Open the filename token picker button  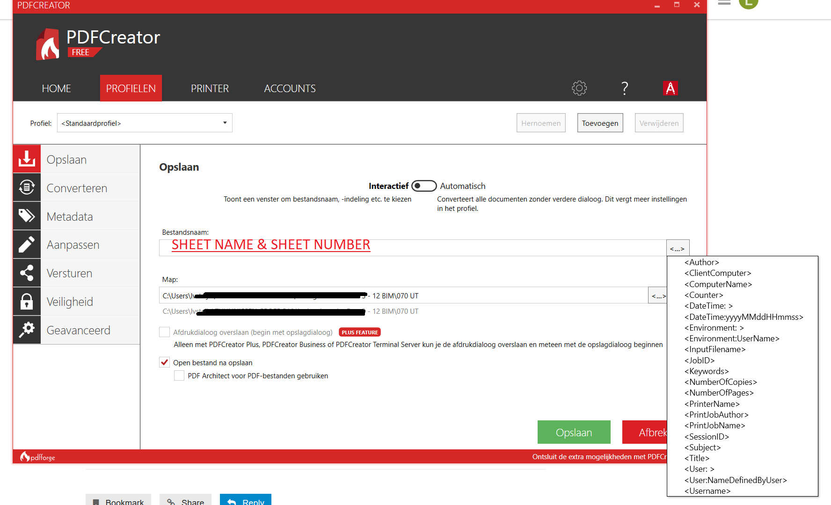(x=678, y=248)
